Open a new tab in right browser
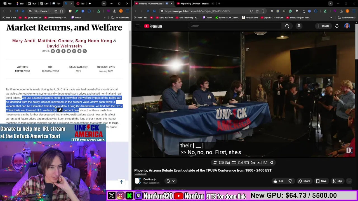 click(x=219, y=4)
